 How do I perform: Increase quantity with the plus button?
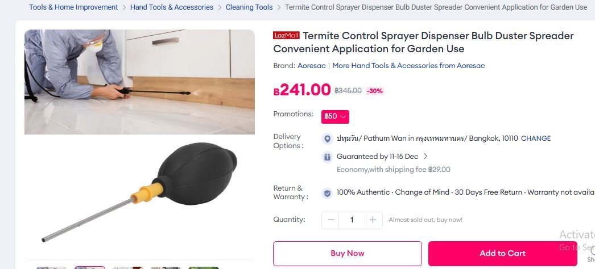(373, 220)
